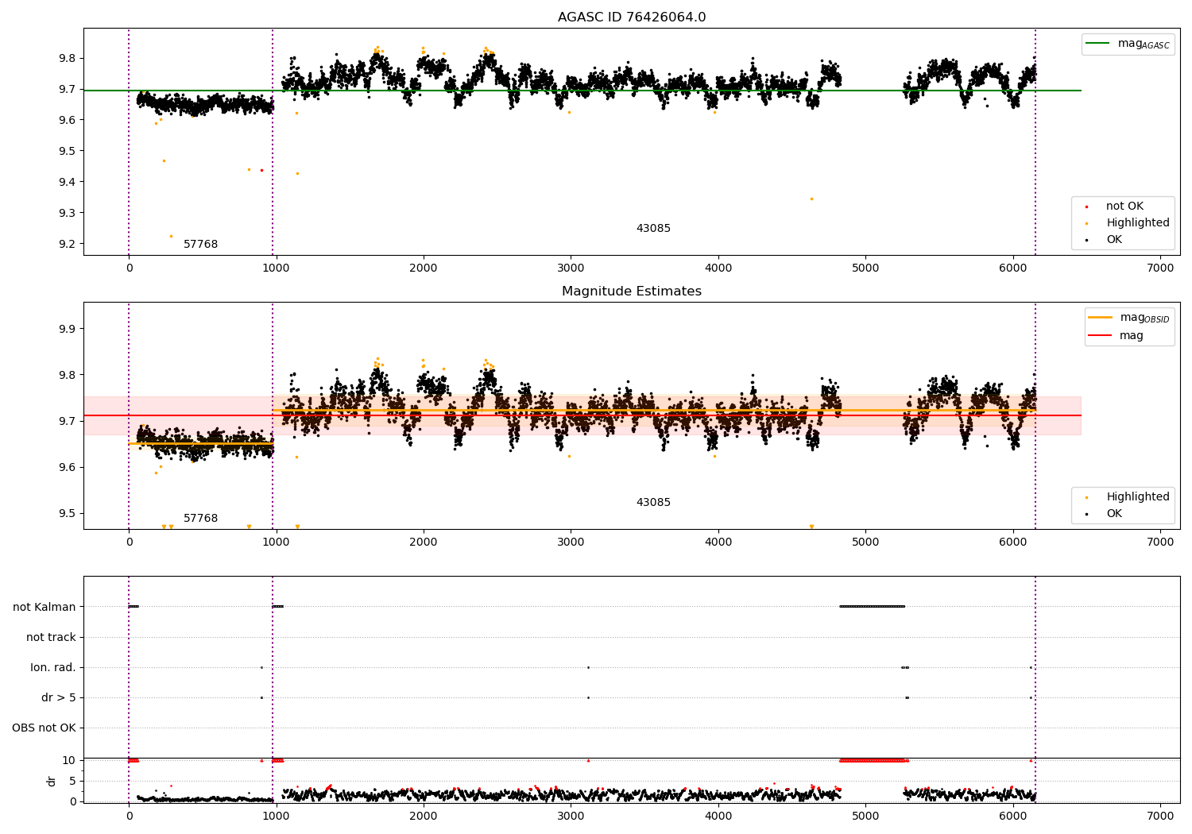Click the '10' y-tick in the bottom plot
The image size is (1192, 834).
[69, 761]
